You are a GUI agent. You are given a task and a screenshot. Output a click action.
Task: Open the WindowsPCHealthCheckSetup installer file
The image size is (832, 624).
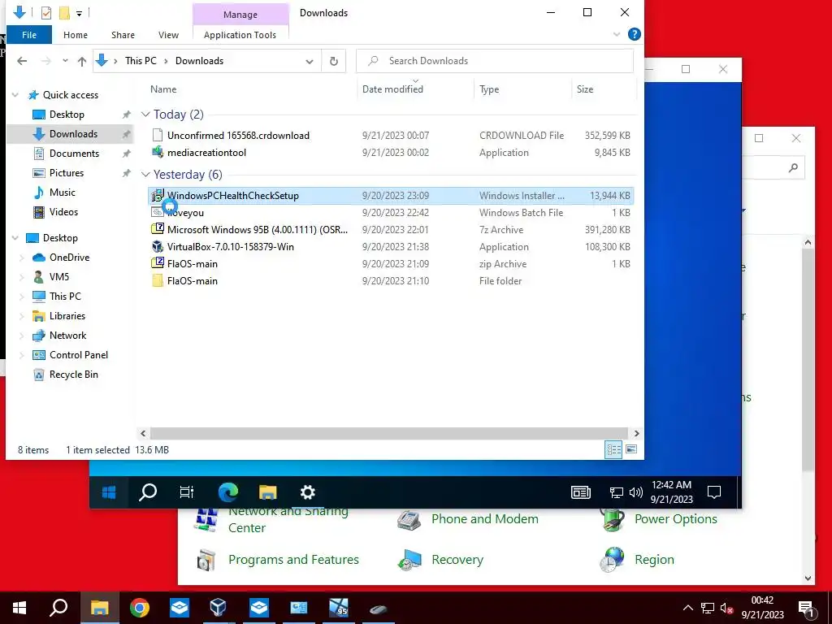click(233, 195)
